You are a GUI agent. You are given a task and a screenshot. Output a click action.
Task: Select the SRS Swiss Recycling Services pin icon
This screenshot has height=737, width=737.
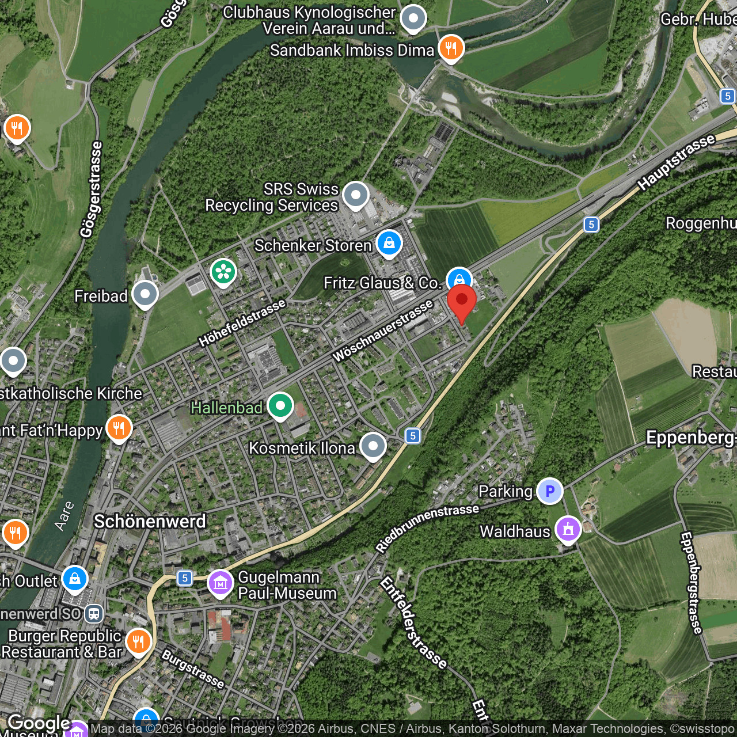click(x=356, y=196)
